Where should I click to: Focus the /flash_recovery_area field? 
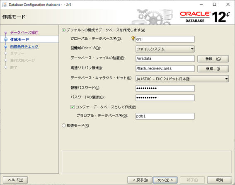coord(165,68)
